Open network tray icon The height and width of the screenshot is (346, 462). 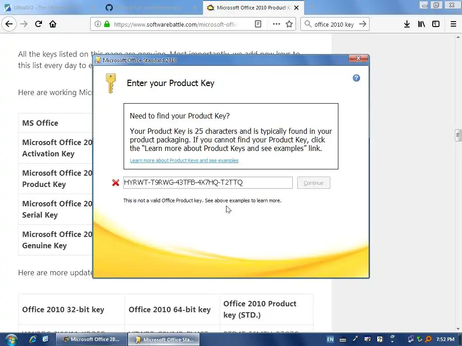(411, 340)
